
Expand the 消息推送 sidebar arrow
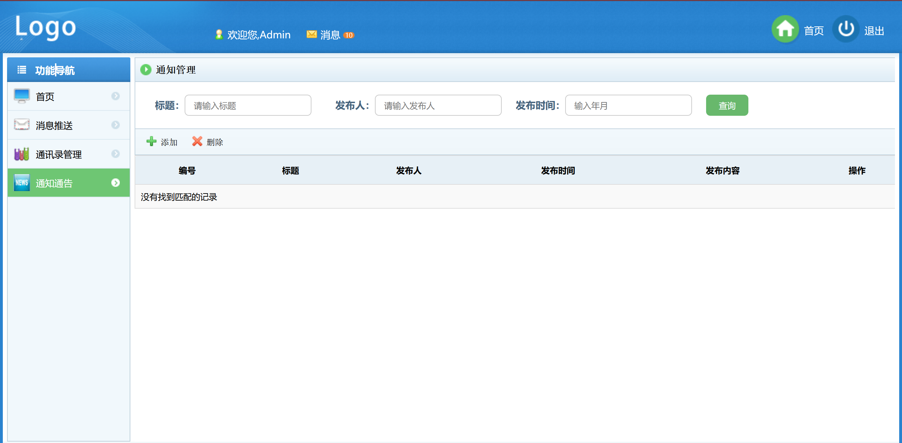point(116,125)
